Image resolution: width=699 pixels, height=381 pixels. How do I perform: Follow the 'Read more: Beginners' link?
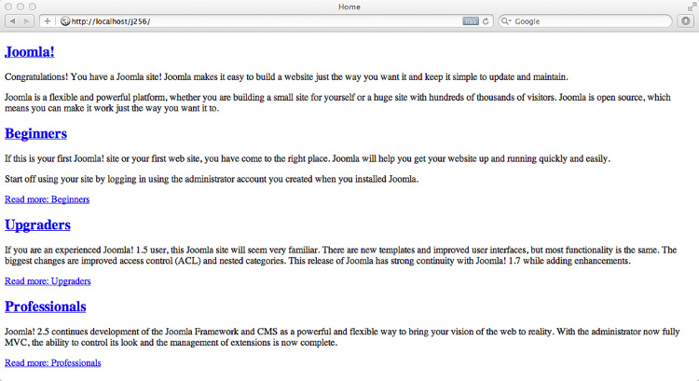point(47,199)
